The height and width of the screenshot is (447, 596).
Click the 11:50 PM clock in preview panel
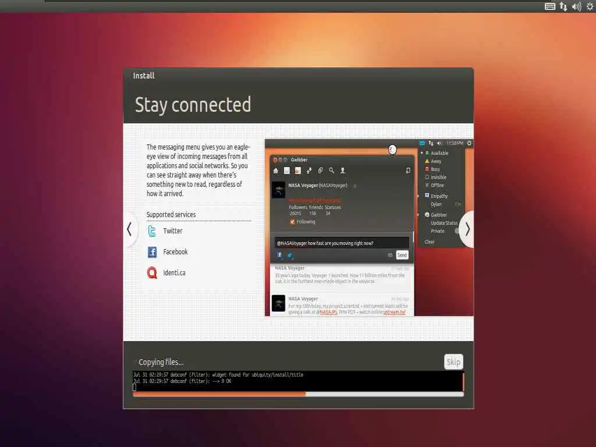455,143
